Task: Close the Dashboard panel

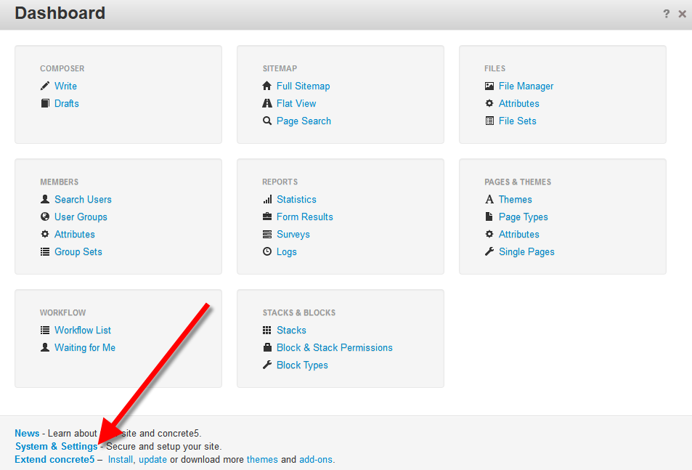Action: (682, 14)
